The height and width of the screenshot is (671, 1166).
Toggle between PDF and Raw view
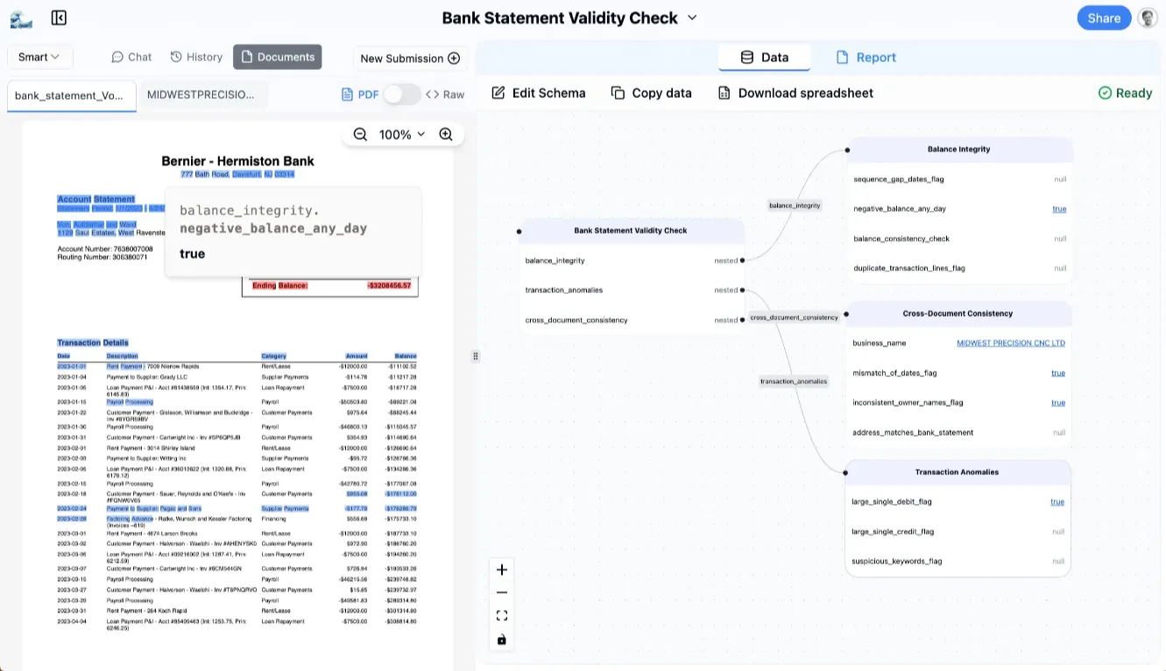coord(401,94)
